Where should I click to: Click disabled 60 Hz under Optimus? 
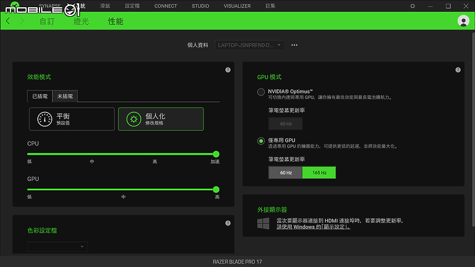pyautogui.click(x=285, y=123)
